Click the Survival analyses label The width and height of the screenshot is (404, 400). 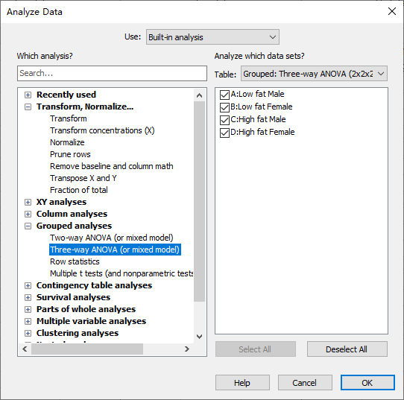point(73,297)
